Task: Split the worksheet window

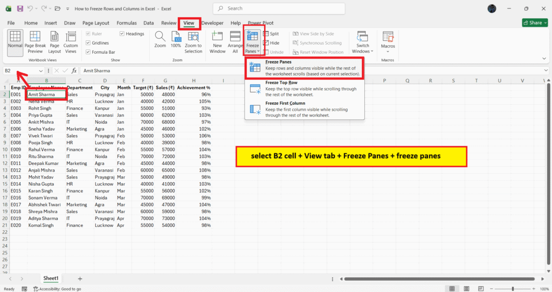Action: point(271,34)
